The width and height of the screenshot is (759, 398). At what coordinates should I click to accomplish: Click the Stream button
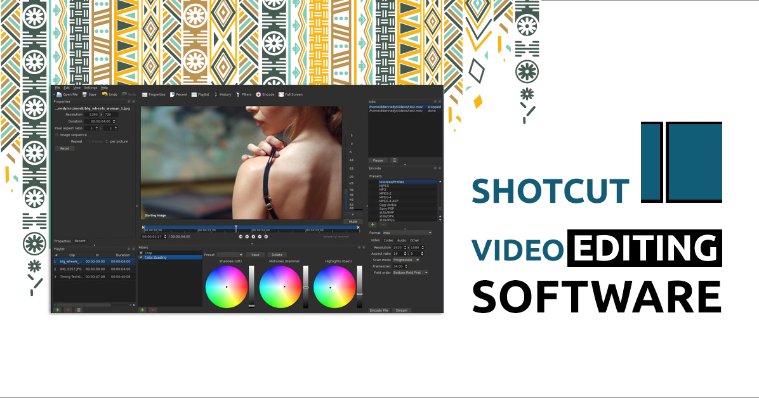point(402,311)
